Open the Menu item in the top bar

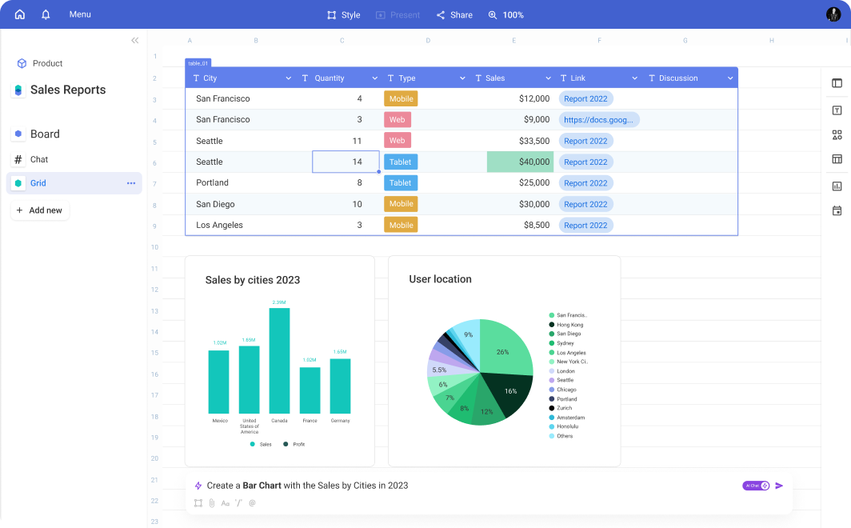[79, 14]
